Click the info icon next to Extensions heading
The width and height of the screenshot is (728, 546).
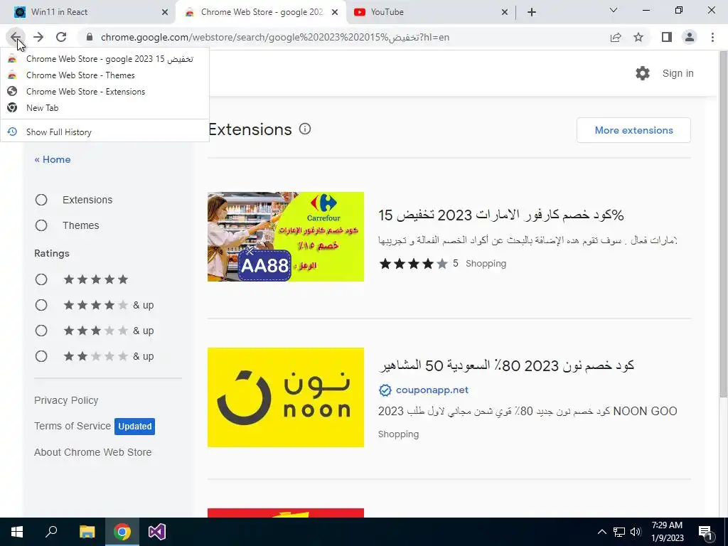click(305, 129)
